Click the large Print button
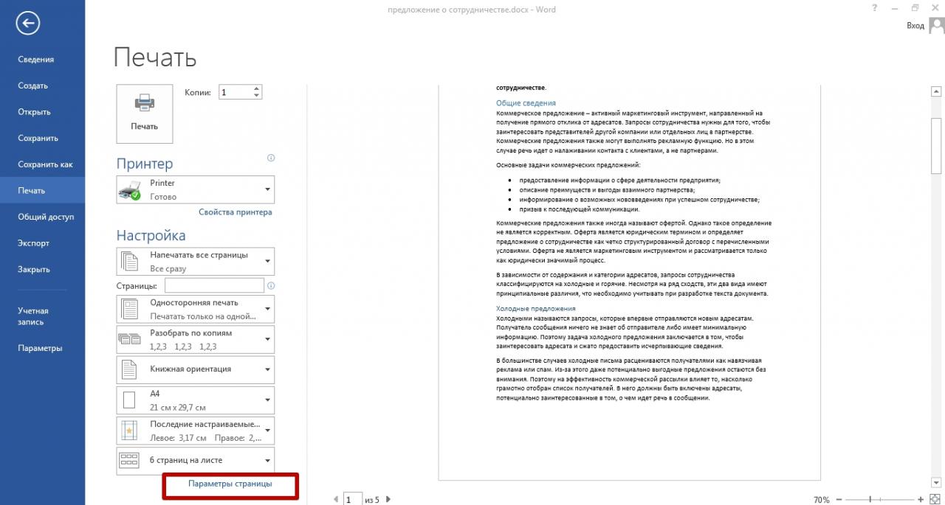945x505 pixels. 145,114
